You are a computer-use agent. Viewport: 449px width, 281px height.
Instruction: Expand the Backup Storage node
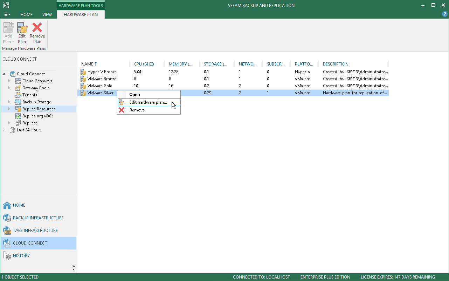[x=9, y=102]
